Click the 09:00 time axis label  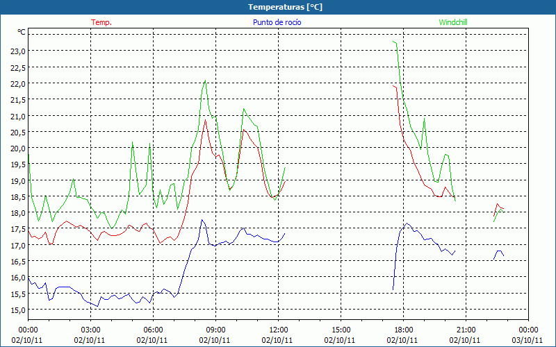pyautogui.click(x=215, y=330)
